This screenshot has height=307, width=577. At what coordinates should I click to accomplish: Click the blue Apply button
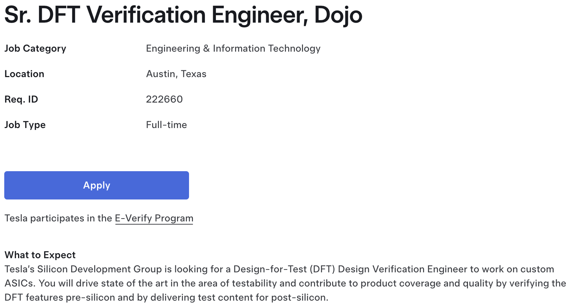point(97,185)
